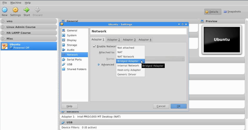Select System in the settings sidebar

pyautogui.click(x=72, y=35)
